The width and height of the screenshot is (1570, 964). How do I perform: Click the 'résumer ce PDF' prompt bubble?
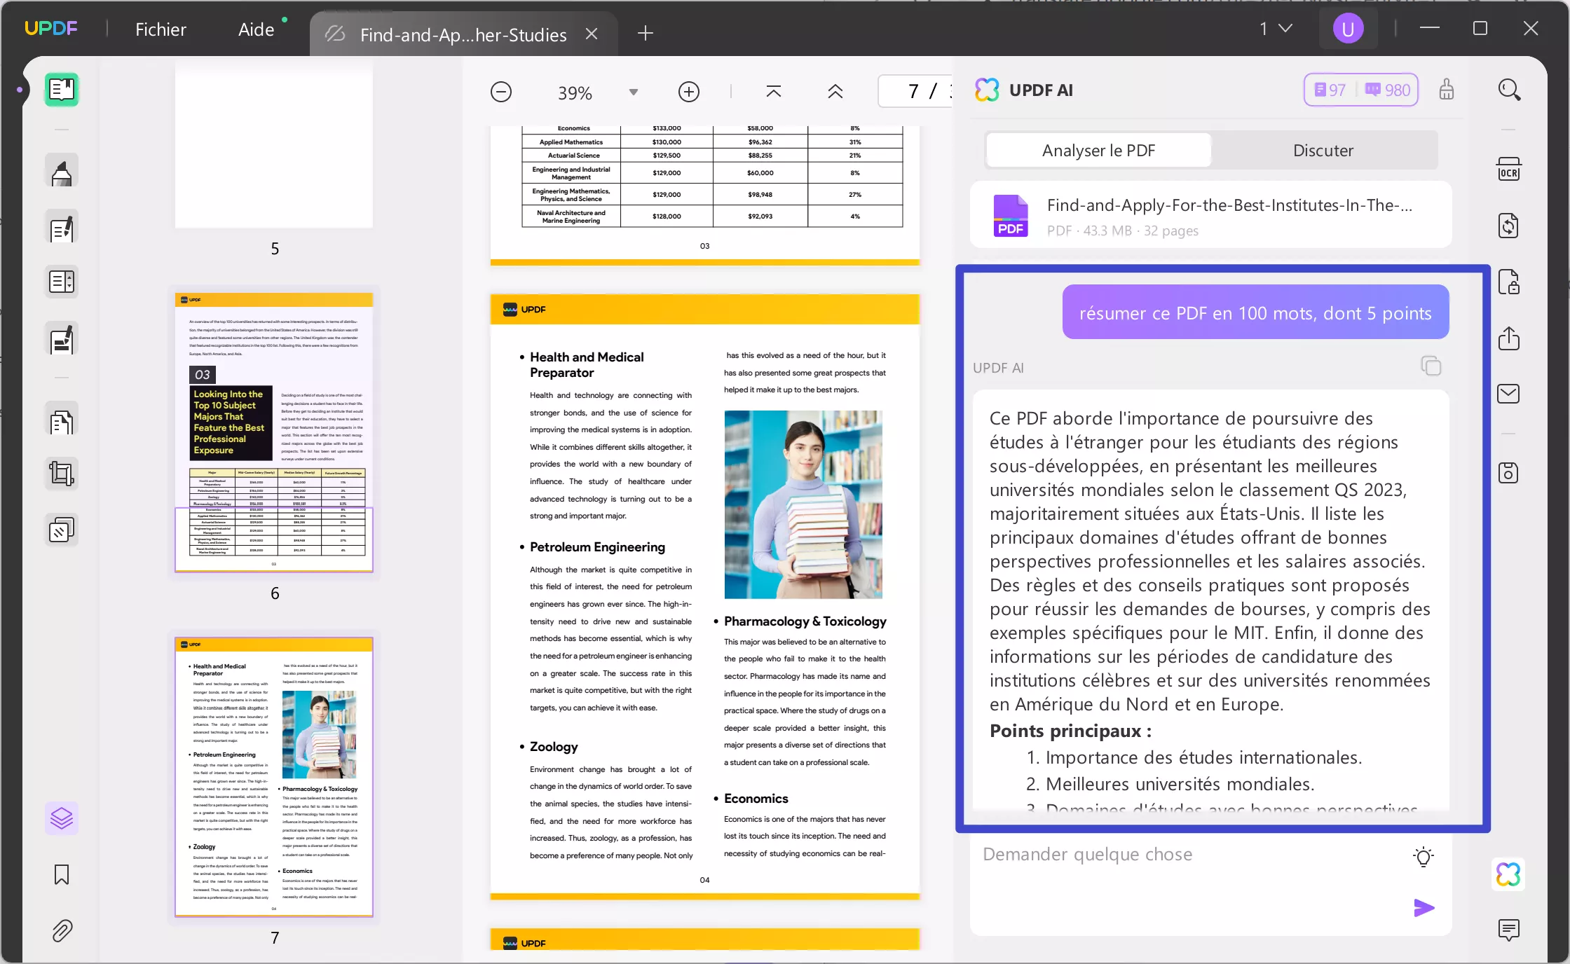[x=1255, y=312]
